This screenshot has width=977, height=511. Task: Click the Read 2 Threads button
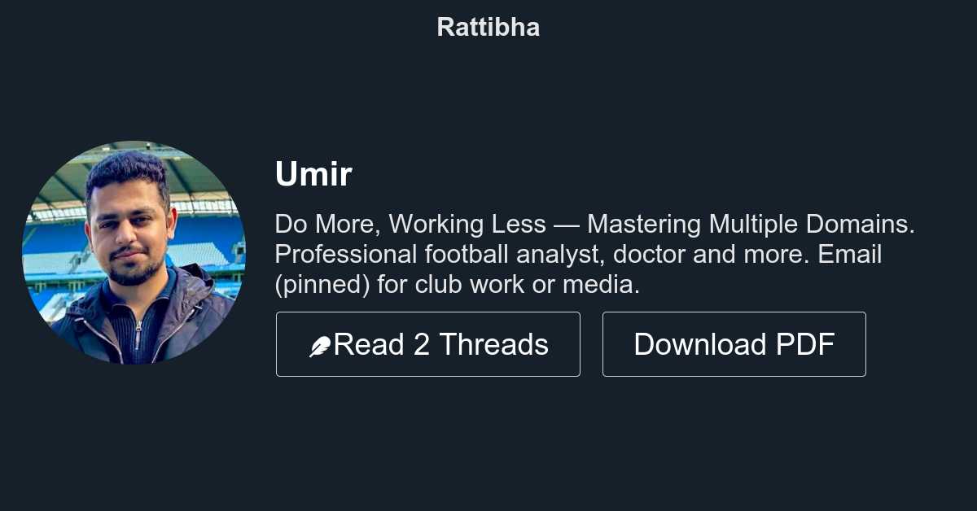pyautogui.click(x=428, y=343)
